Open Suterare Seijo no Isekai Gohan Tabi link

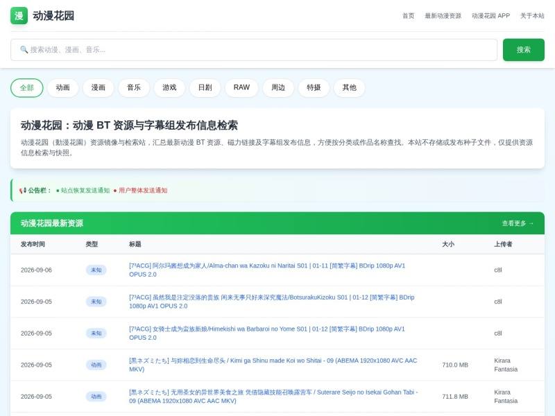[x=273, y=396]
